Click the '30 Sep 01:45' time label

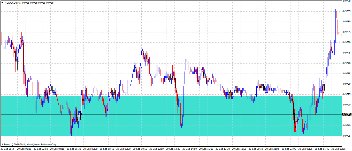coord(322,149)
